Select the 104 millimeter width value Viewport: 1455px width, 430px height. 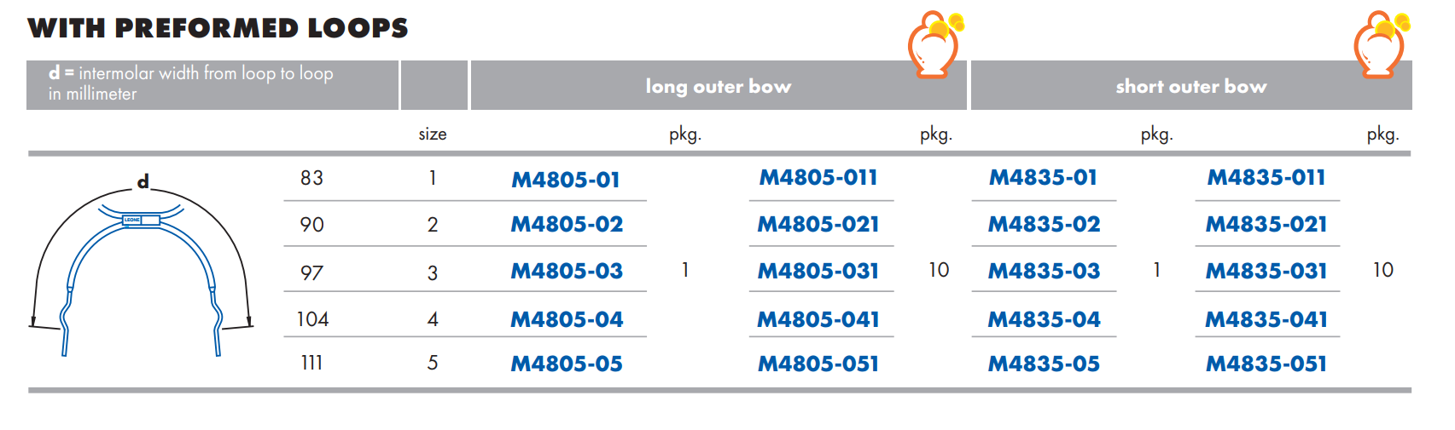pos(312,319)
